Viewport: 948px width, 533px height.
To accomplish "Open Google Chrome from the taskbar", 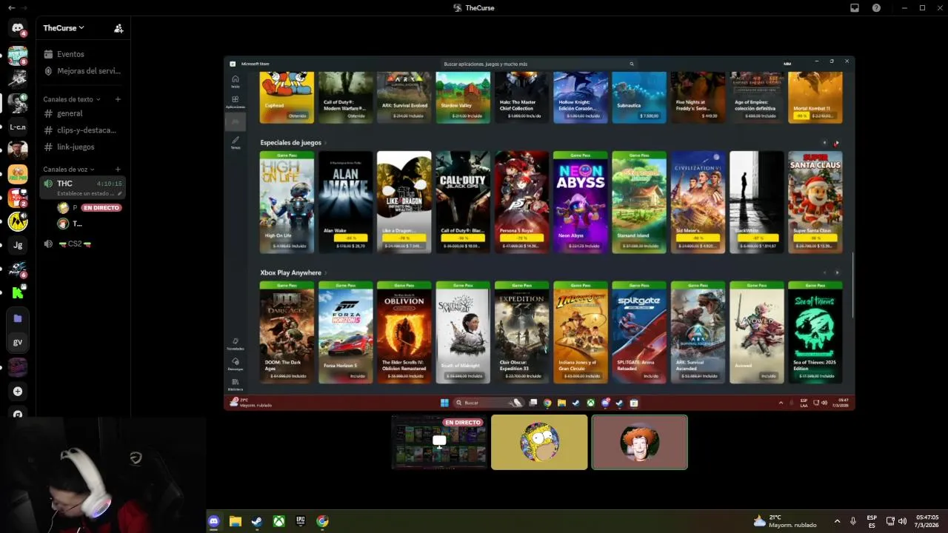I will (x=322, y=521).
